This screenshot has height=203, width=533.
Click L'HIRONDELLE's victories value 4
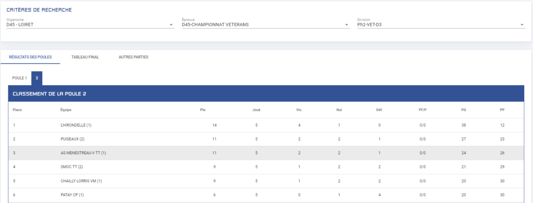pos(299,125)
